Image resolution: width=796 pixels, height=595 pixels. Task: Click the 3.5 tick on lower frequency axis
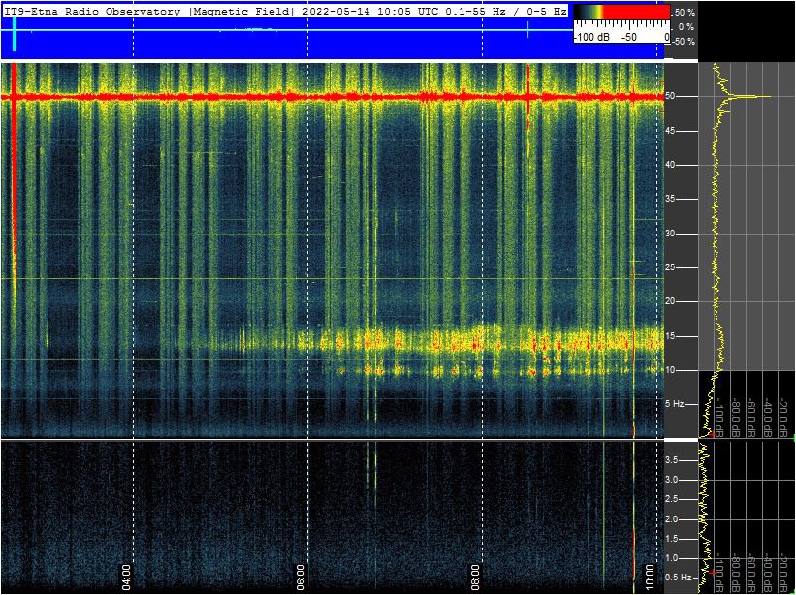click(x=671, y=460)
